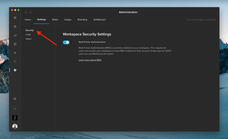This screenshot has height=139, width=228.
Task: Go back with the left chevron
Action: point(26,12)
